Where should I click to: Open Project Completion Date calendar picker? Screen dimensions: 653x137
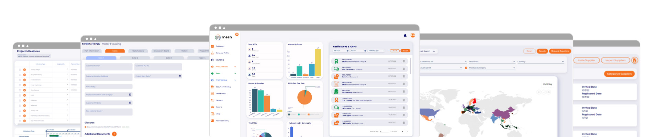130,95
